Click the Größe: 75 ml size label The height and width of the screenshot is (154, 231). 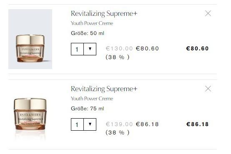pyautogui.click(x=88, y=109)
